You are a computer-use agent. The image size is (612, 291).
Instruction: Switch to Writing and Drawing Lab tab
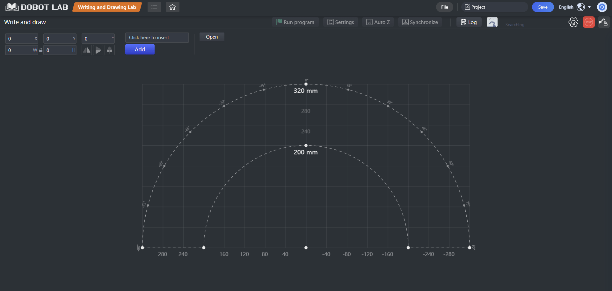(x=107, y=7)
